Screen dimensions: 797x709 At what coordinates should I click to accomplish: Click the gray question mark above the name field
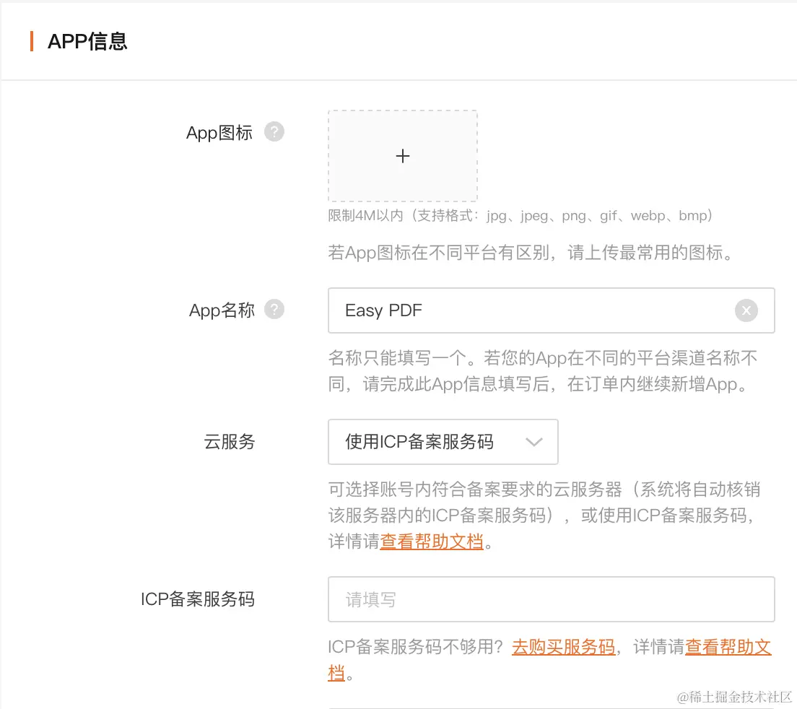click(274, 309)
